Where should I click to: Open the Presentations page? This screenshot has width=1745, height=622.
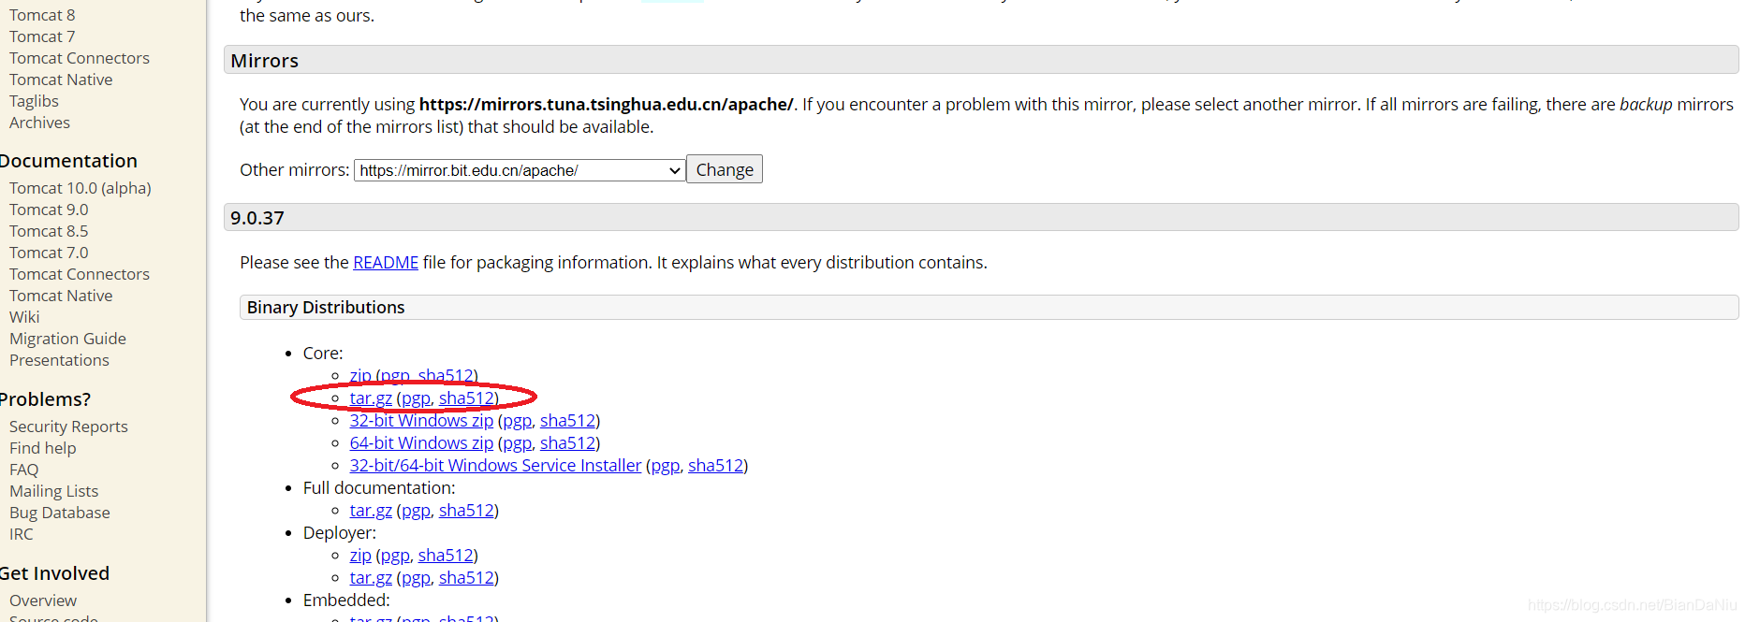pos(59,360)
